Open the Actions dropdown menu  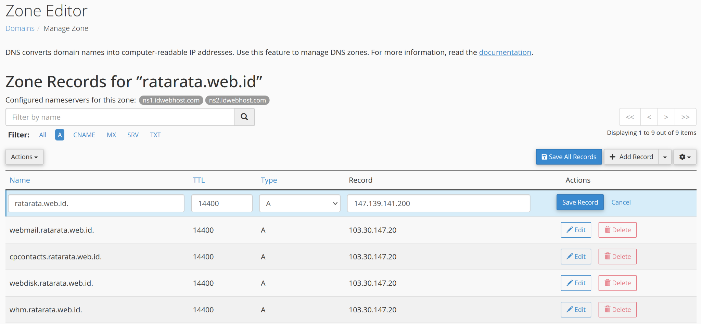click(24, 157)
